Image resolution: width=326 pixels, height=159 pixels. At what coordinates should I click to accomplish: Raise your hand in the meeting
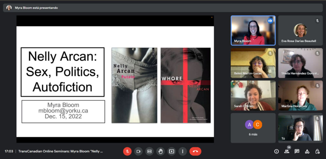click(160, 151)
